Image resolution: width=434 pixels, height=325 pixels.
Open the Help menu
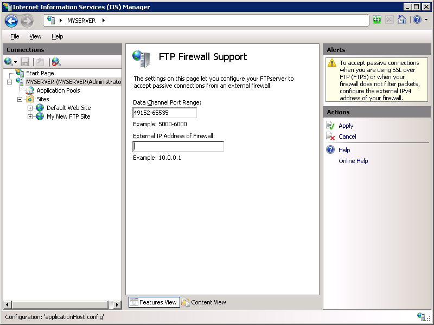pyautogui.click(x=58, y=36)
